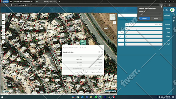Go back with the browser back arrow

click(x=3, y=5)
